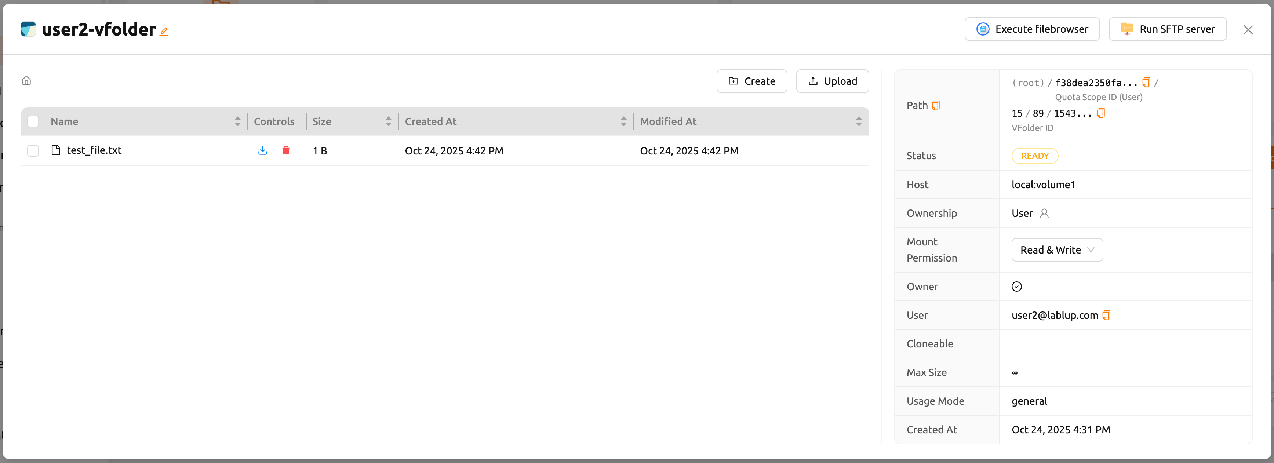Click the Run SFTP server button
This screenshot has width=1274, height=463.
[x=1167, y=29]
